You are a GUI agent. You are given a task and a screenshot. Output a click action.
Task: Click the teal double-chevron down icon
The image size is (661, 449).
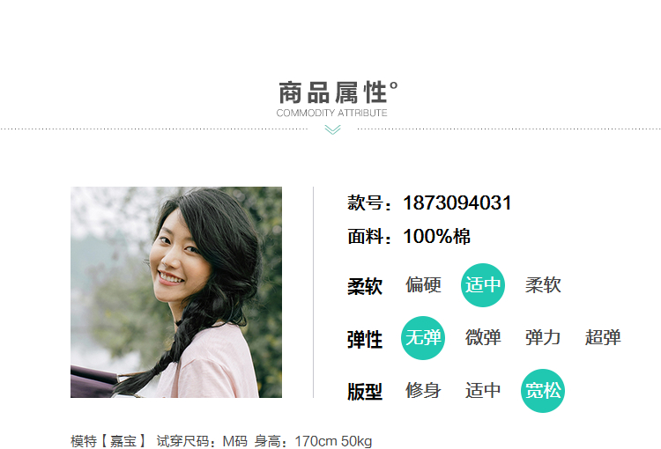tap(332, 129)
